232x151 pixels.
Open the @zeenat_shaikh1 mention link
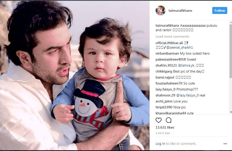pyautogui.click(x=180, y=48)
